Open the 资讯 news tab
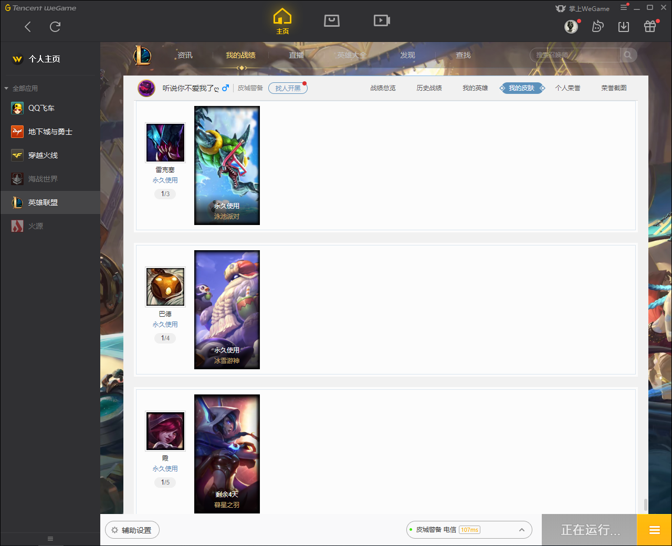The height and width of the screenshot is (546, 672). pos(185,55)
